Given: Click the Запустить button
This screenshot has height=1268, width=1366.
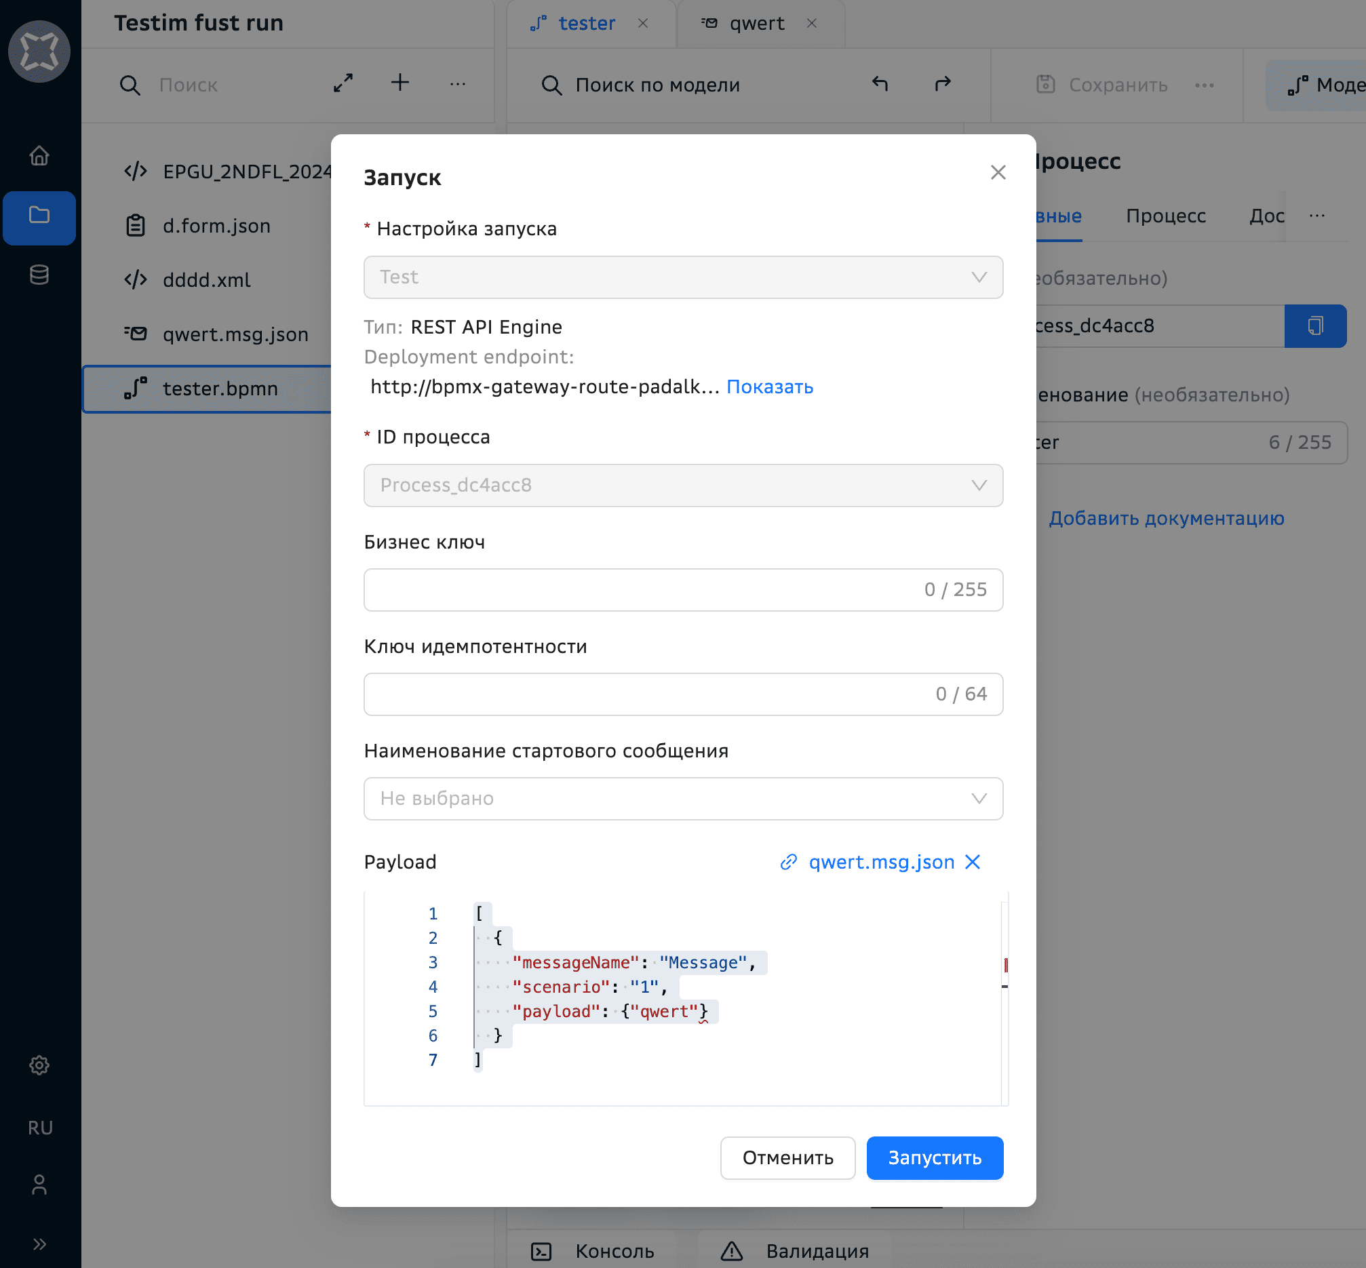Looking at the screenshot, I should (934, 1157).
